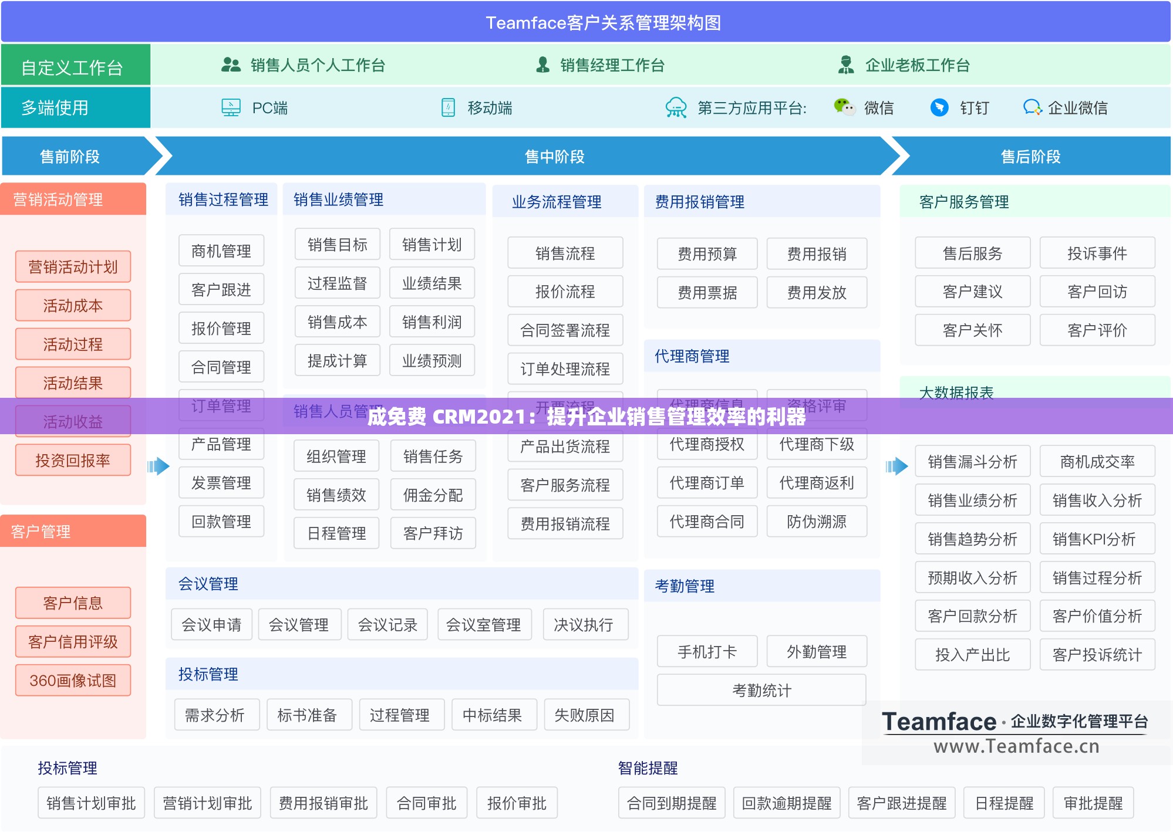The image size is (1173, 832).
Task: Click the 订单处理流程 box
Action: pyautogui.click(x=565, y=368)
